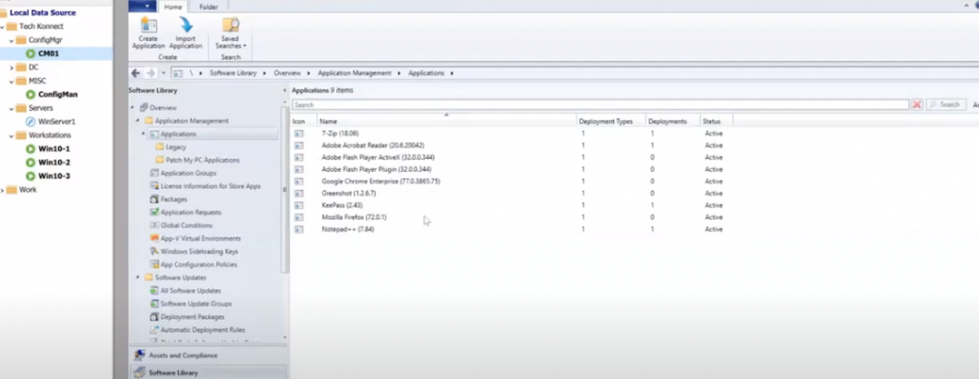
Task: Sort the list by the Name column
Action: coord(446,121)
